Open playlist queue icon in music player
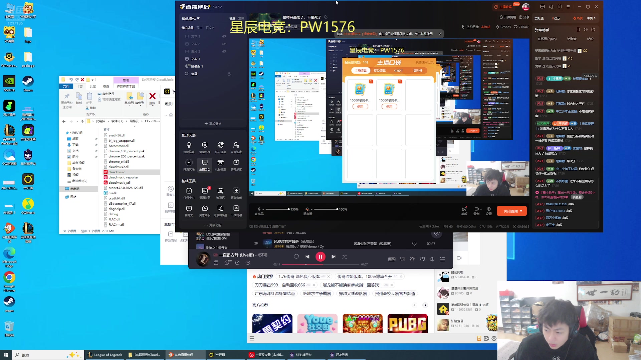The height and width of the screenshot is (360, 641). click(442, 259)
